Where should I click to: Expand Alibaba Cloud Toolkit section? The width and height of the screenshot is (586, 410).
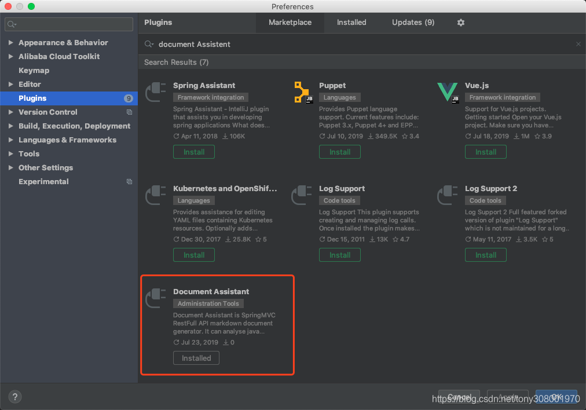click(x=11, y=56)
